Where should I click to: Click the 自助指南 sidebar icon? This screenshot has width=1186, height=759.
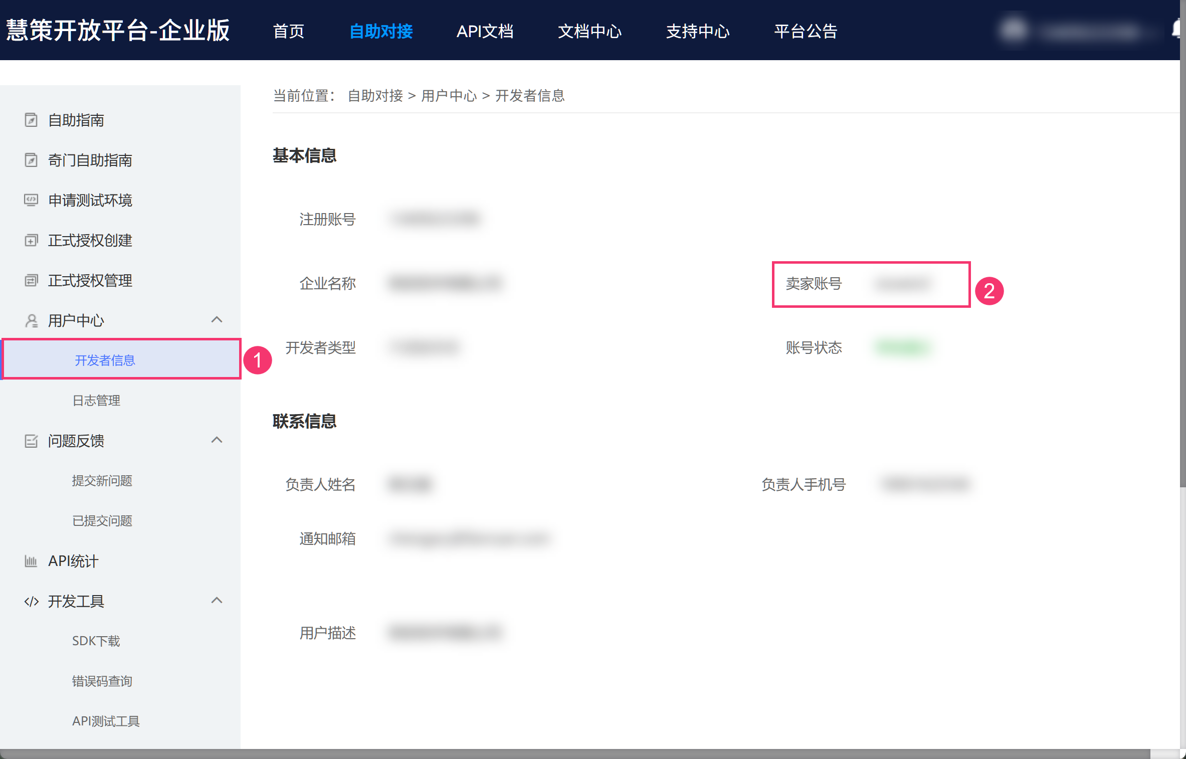point(31,120)
